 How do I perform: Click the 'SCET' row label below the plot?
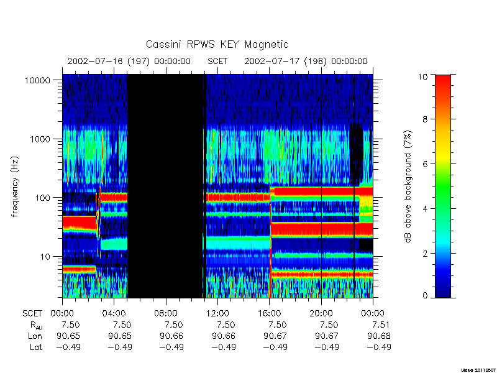point(32,313)
